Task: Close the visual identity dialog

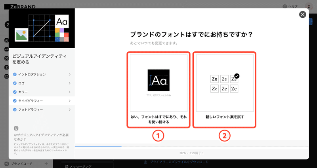Action: click(302, 15)
